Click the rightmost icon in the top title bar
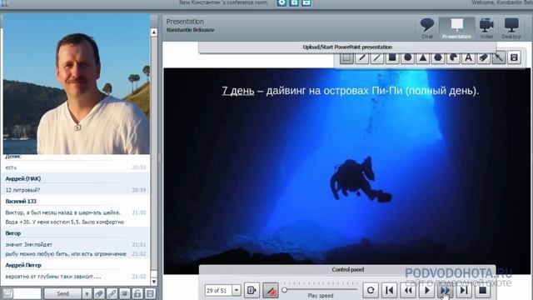 point(306,2)
